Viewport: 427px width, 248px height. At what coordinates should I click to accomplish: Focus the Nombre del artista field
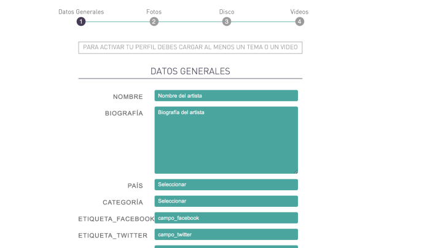pyautogui.click(x=226, y=96)
